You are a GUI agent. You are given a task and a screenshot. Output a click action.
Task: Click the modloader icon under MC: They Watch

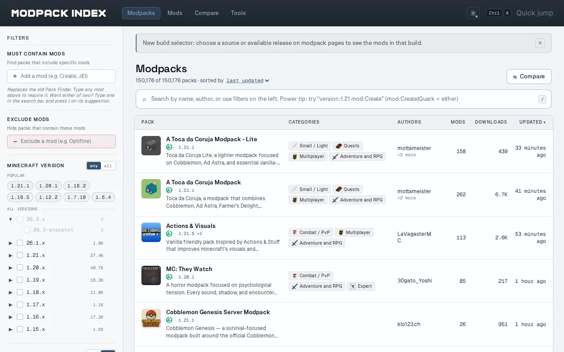(169, 277)
